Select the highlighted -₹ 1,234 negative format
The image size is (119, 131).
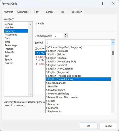pyautogui.click(x=40, y=53)
